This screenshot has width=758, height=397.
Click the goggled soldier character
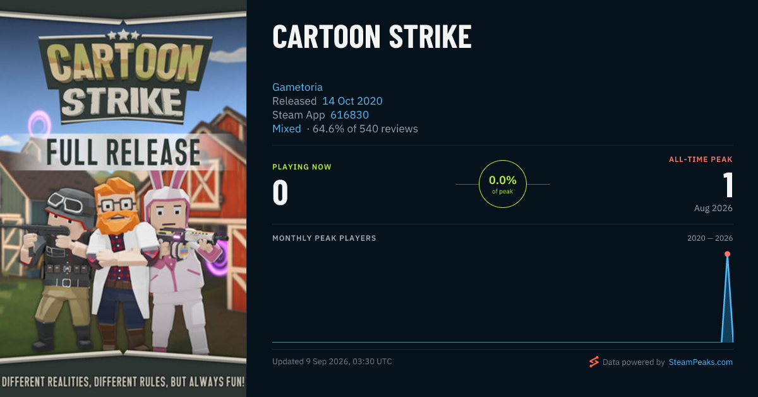click(x=60, y=265)
